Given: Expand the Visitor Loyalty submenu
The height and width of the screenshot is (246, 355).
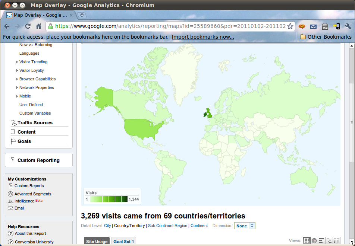Looking at the screenshot, I should [17, 70].
